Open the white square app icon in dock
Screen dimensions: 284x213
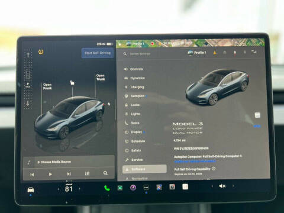click(x=185, y=186)
